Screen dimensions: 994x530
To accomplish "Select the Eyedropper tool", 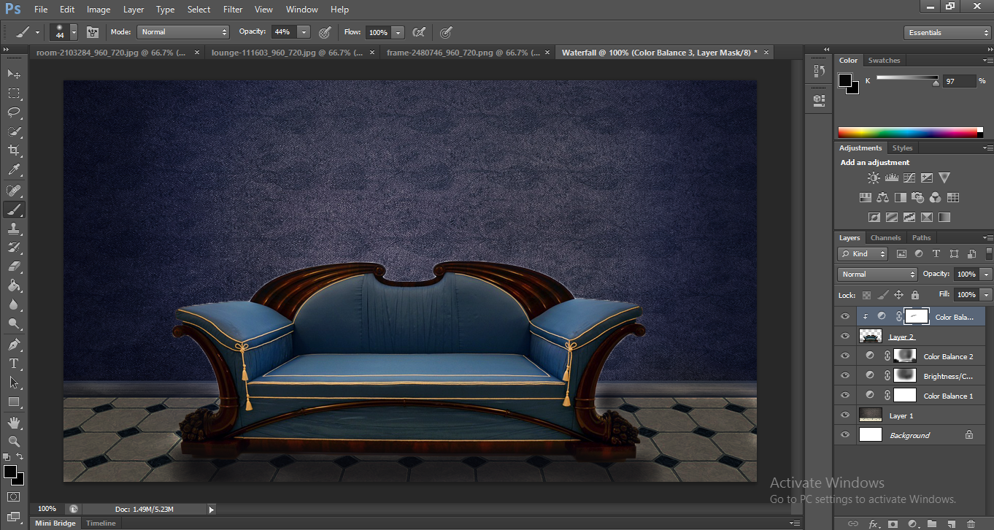I will coord(14,169).
